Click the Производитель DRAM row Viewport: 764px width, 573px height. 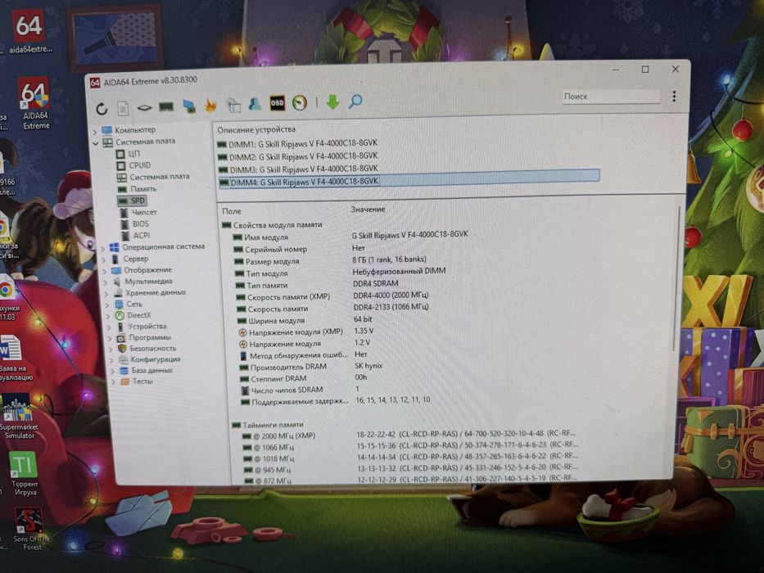point(311,367)
